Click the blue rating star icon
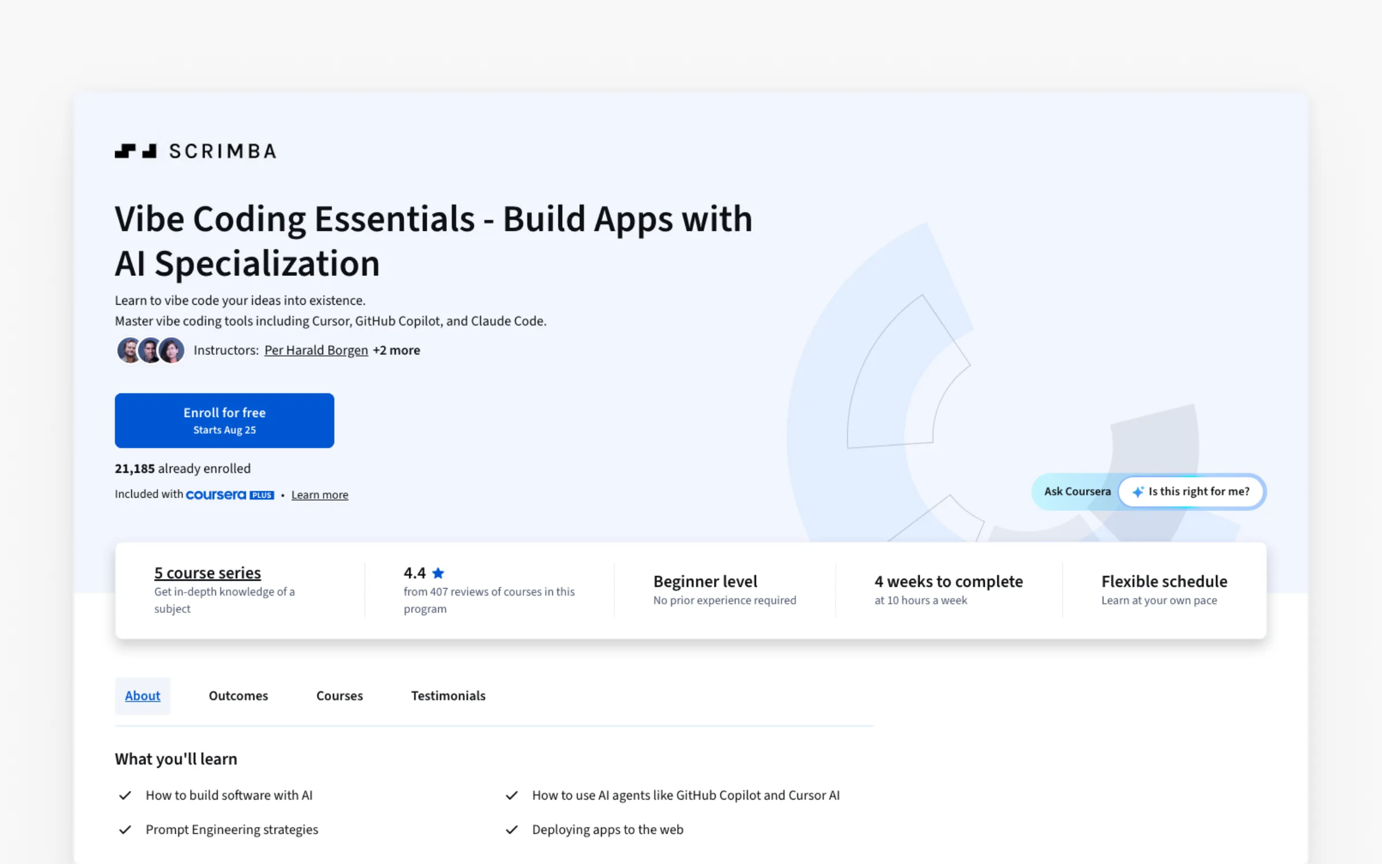The width and height of the screenshot is (1382, 864). [438, 573]
